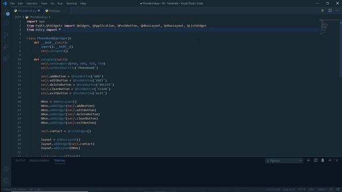Open notifications bell in status bar
This screenshot has height=192, width=342.
338,190
